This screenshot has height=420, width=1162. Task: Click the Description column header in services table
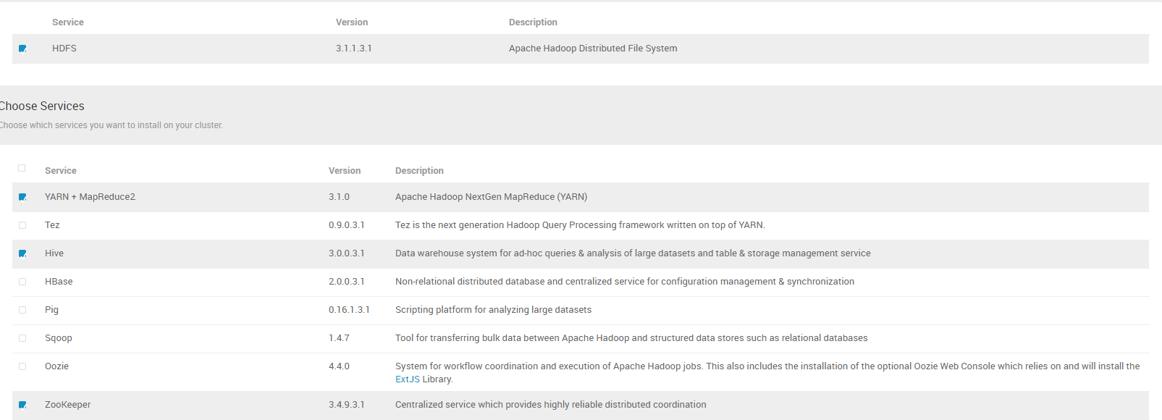(419, 171)
